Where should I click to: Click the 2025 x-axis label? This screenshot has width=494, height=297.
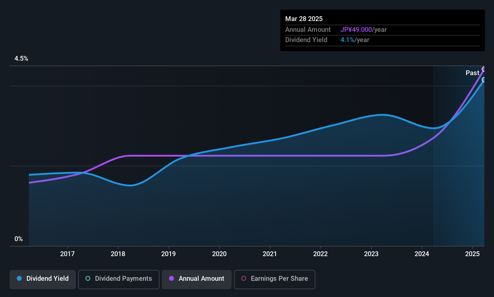pyautogui.click(x=472, y=254)
